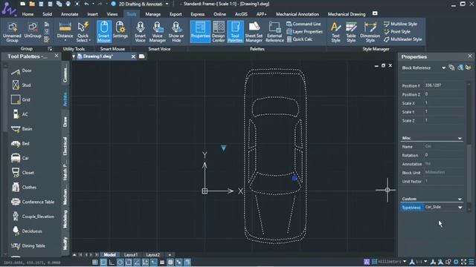Open Block Reference object type dropdown
476x267 pixels.
(x=443, y=67)
